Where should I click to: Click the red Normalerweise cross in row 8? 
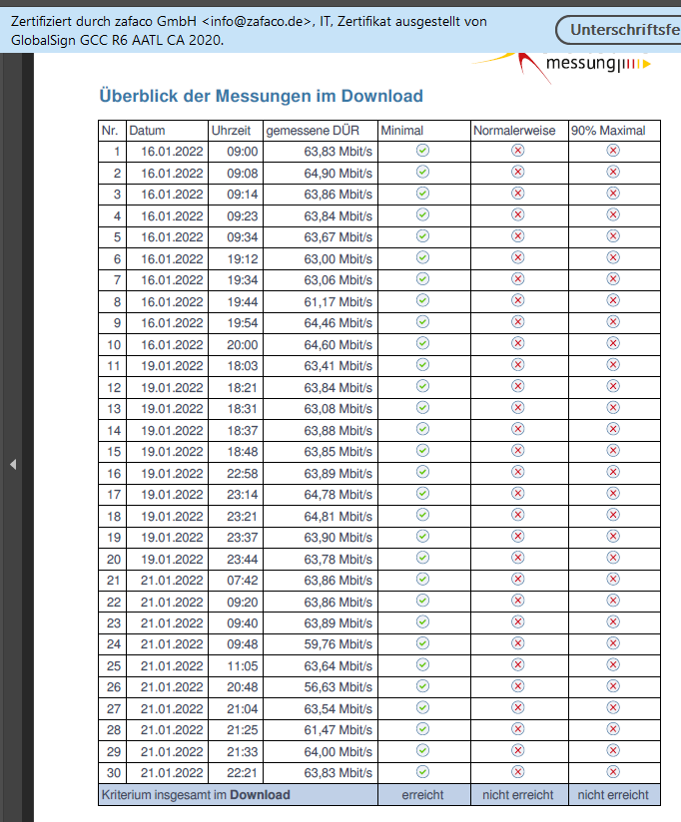point(518,300)
